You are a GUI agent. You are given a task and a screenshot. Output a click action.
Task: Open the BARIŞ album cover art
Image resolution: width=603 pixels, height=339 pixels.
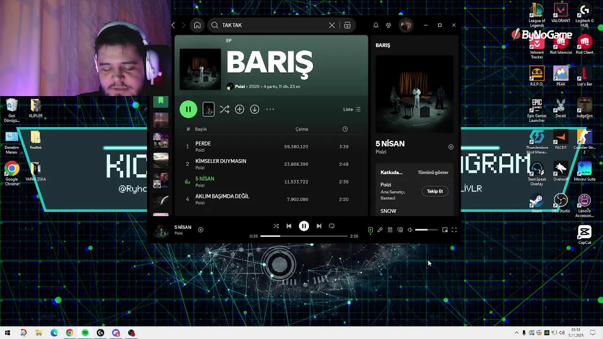pos(200,69)
